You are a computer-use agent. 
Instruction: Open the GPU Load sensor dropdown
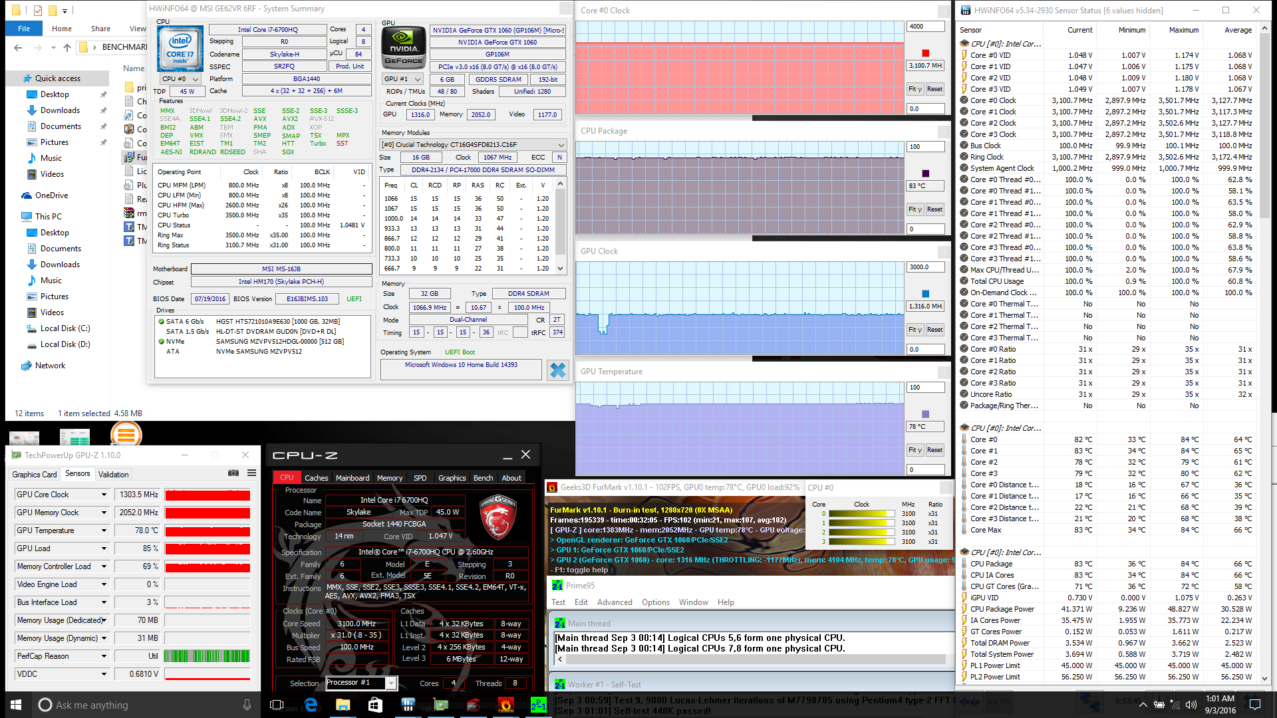point(104,548)
